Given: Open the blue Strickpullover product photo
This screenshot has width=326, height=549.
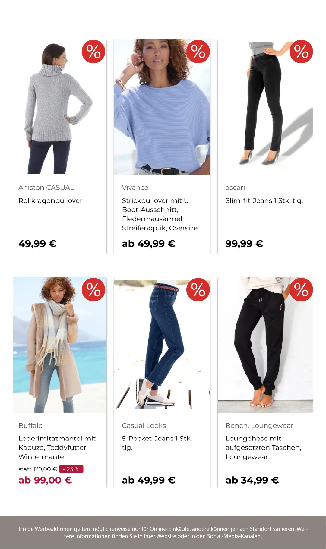Looking at the screenshot, I should [162, 107].
